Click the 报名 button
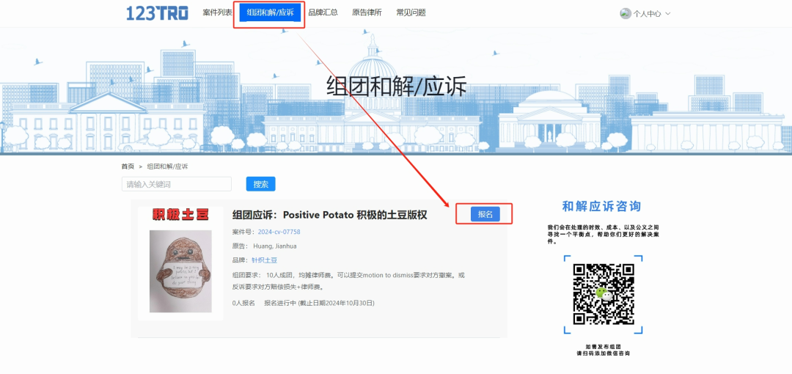The width and height of the screenshot is (792, 374). coord(485,214)
